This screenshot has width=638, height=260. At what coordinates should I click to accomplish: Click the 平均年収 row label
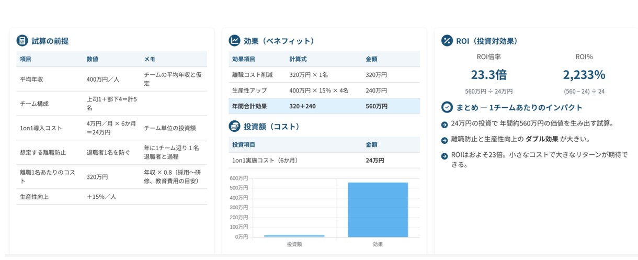(x=31, y=80)
